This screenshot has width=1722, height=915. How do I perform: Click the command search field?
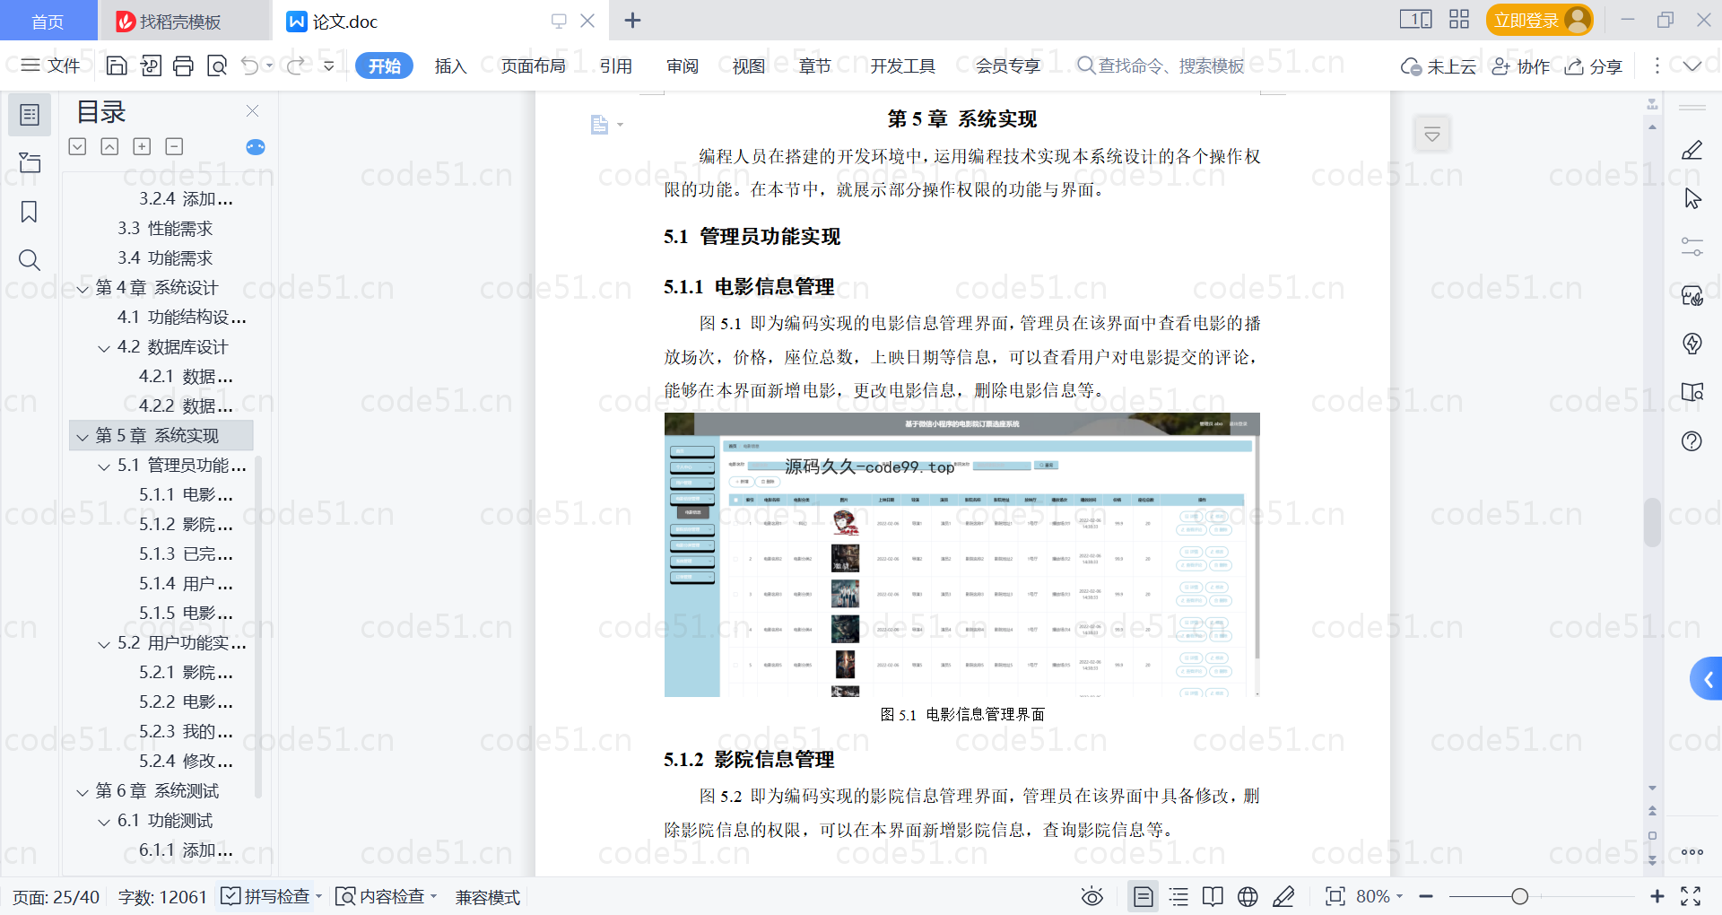(1161, 65)
